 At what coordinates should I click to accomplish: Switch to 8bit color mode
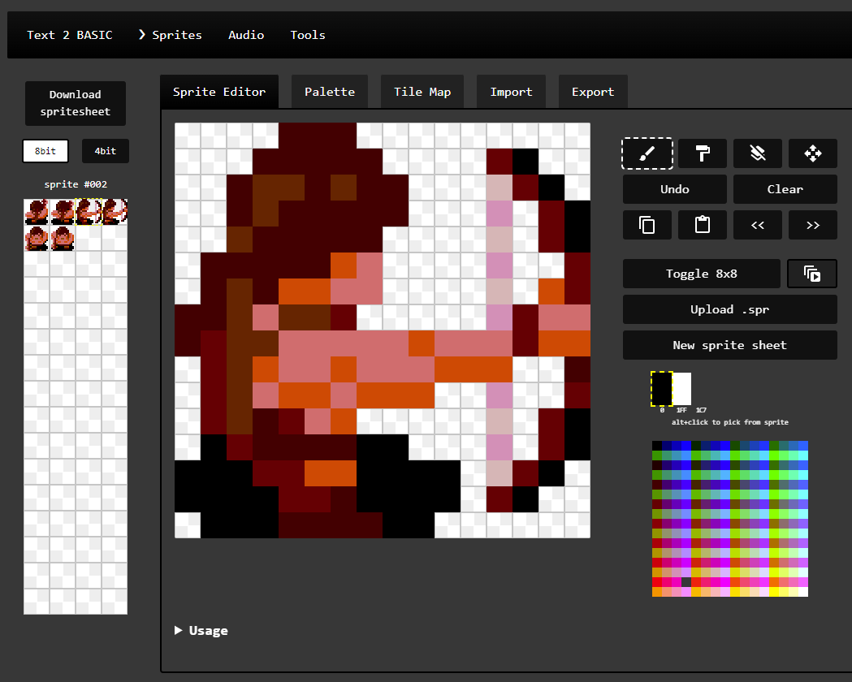pyautogui.click(x=45, y=151)
